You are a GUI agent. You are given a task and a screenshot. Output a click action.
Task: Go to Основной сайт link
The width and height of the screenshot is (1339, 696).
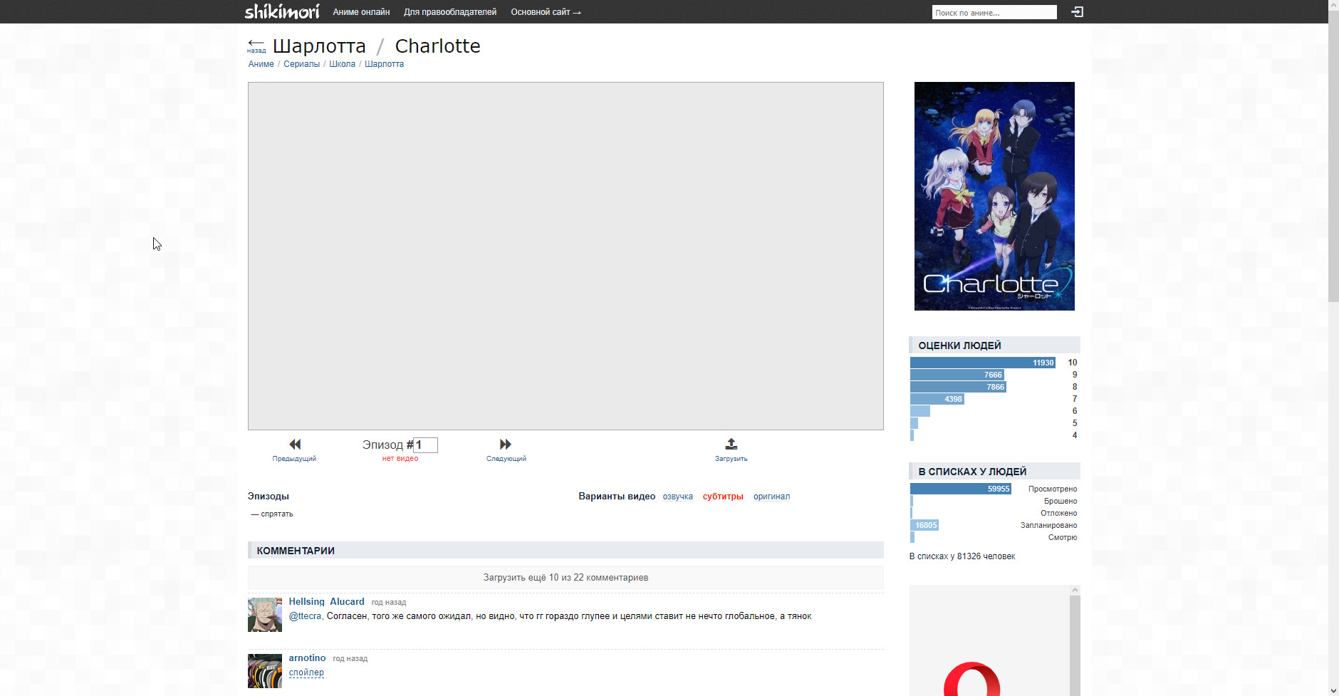546,12
